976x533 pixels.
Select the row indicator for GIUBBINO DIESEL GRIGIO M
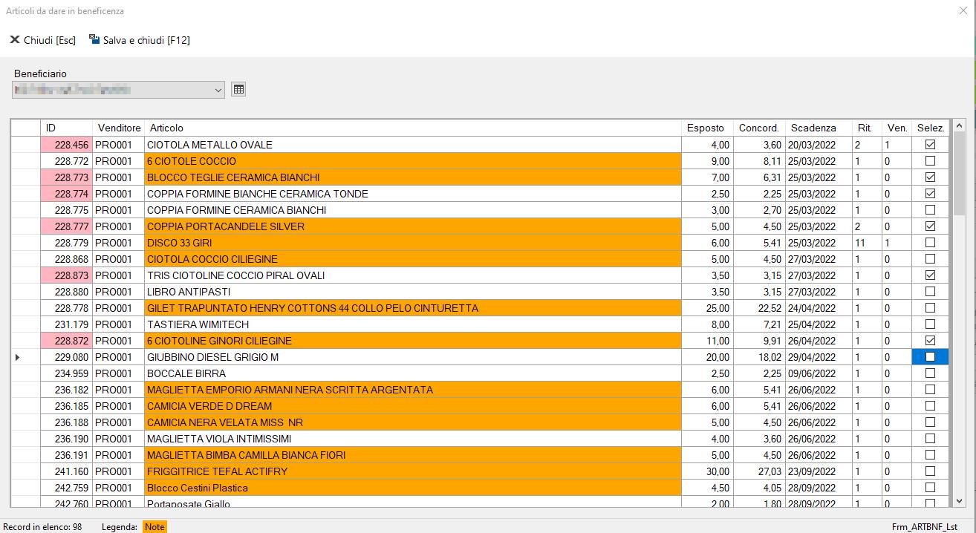coord(26,357)
